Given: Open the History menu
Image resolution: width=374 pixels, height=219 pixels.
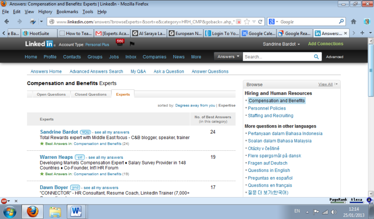Looking at the screenshot, I should pos(45,12).
